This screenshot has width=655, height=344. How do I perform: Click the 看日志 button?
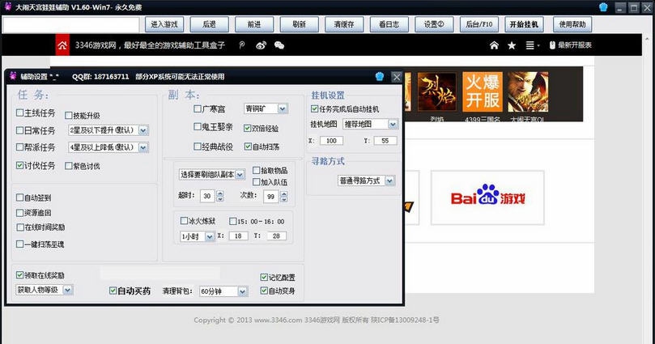389,24
